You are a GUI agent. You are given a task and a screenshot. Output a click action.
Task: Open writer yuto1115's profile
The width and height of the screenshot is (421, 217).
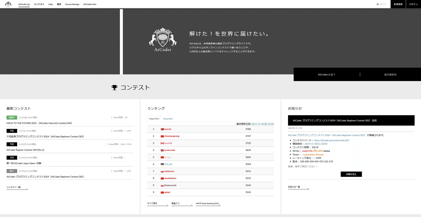pos(307,151)
